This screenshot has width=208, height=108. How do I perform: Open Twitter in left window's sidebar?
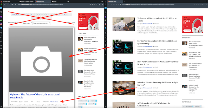coord(1,28)
